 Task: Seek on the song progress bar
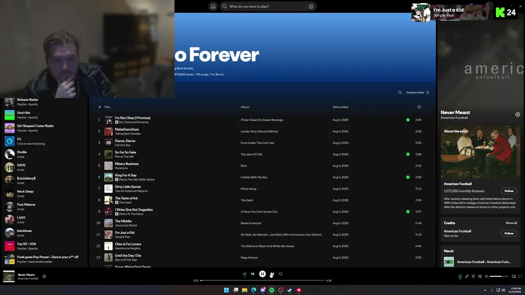262,281
